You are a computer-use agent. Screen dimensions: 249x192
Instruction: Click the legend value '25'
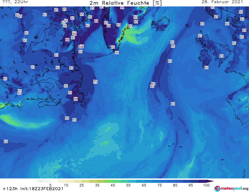coord(82,185)
